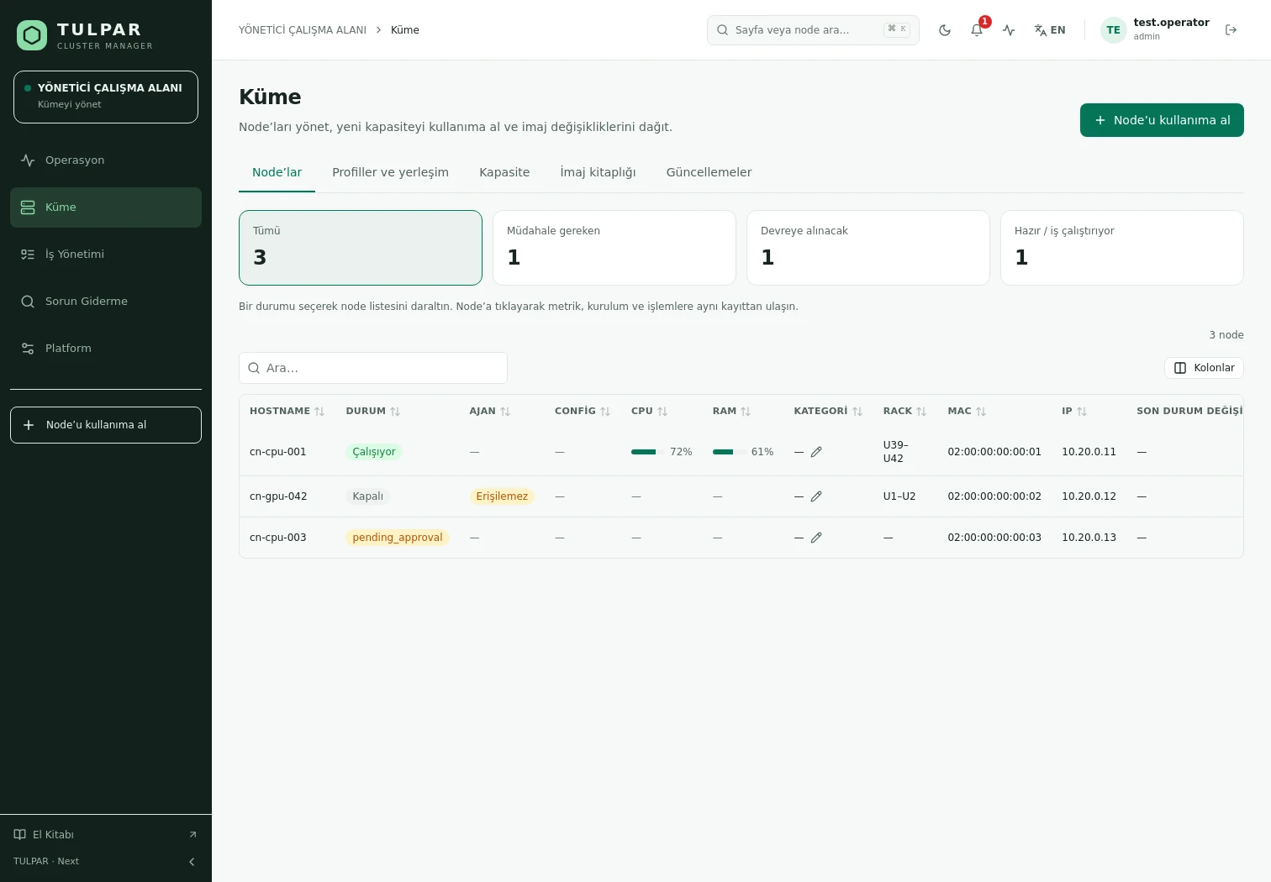Open Sorun Giderme in the sidebar
This screenshot has width=1271, height=882.
pyautogui.click(x=106, y=302)
